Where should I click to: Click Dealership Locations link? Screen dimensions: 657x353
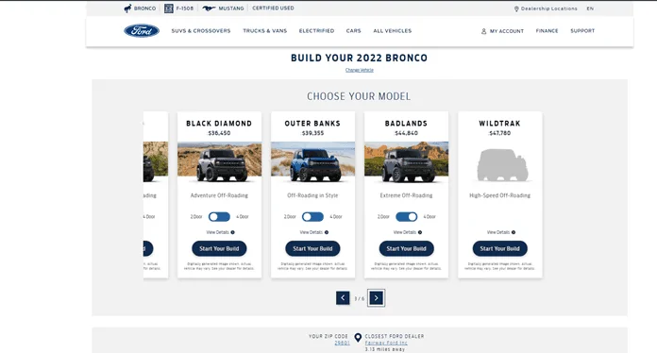click(548, 8)
